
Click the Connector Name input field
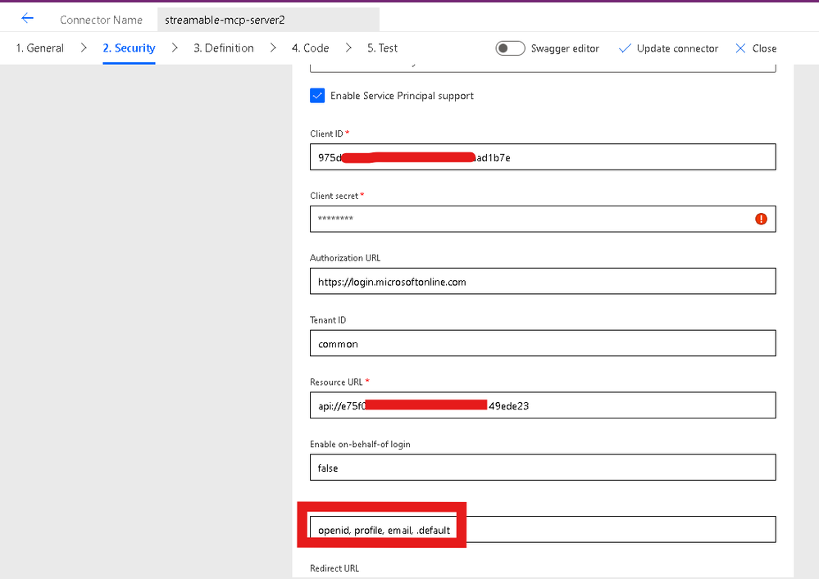268,20
